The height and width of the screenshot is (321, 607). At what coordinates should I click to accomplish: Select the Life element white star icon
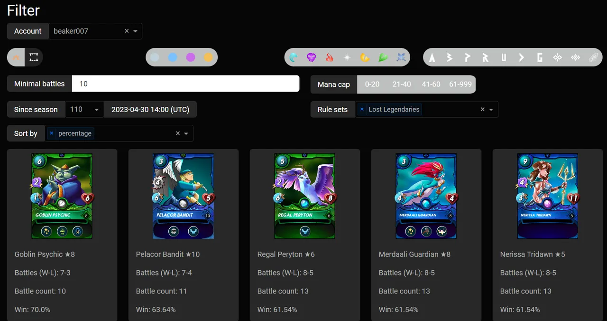point(347,57)
